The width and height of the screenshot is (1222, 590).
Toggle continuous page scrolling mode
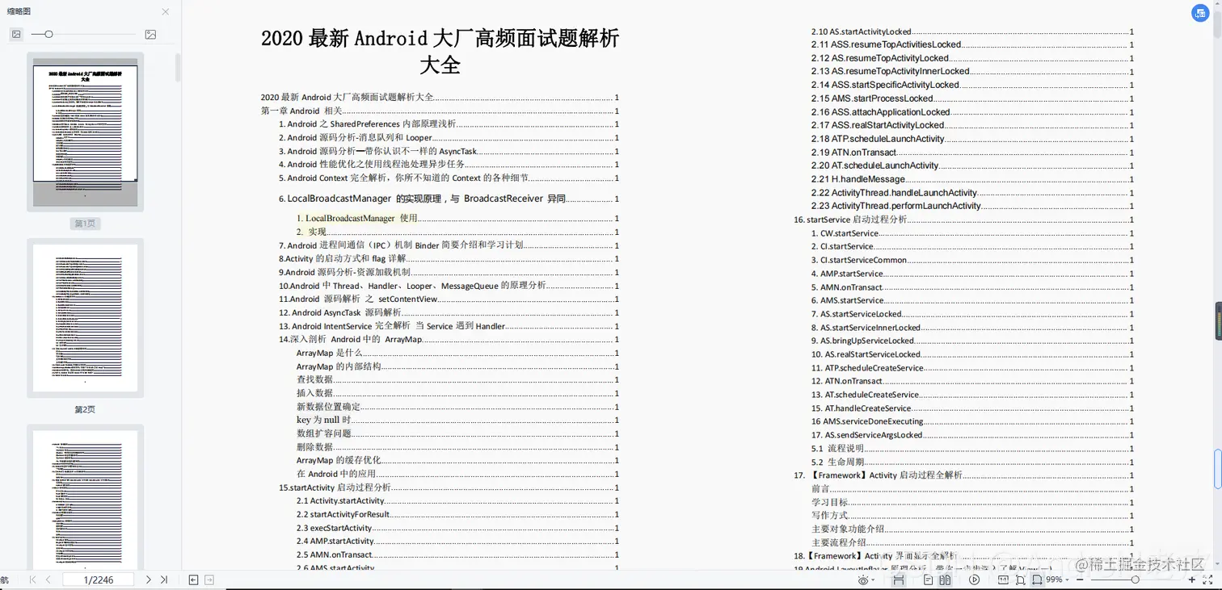coord(899,580)
